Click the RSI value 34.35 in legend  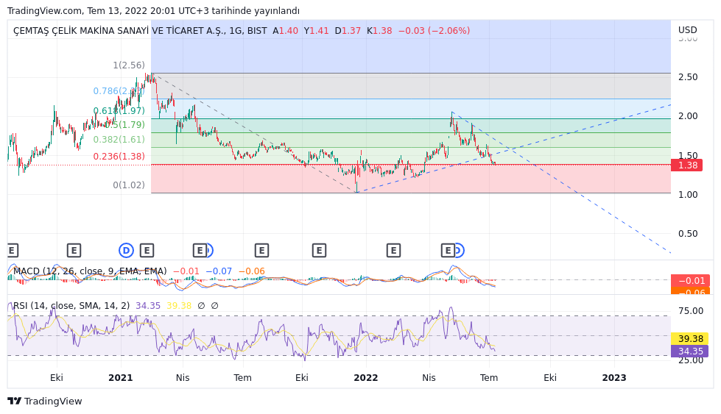[x=148, y=306]
